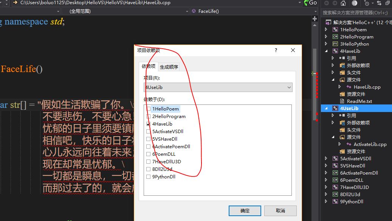Select 头文件 under 4UseLib

(x=354, y=130)
